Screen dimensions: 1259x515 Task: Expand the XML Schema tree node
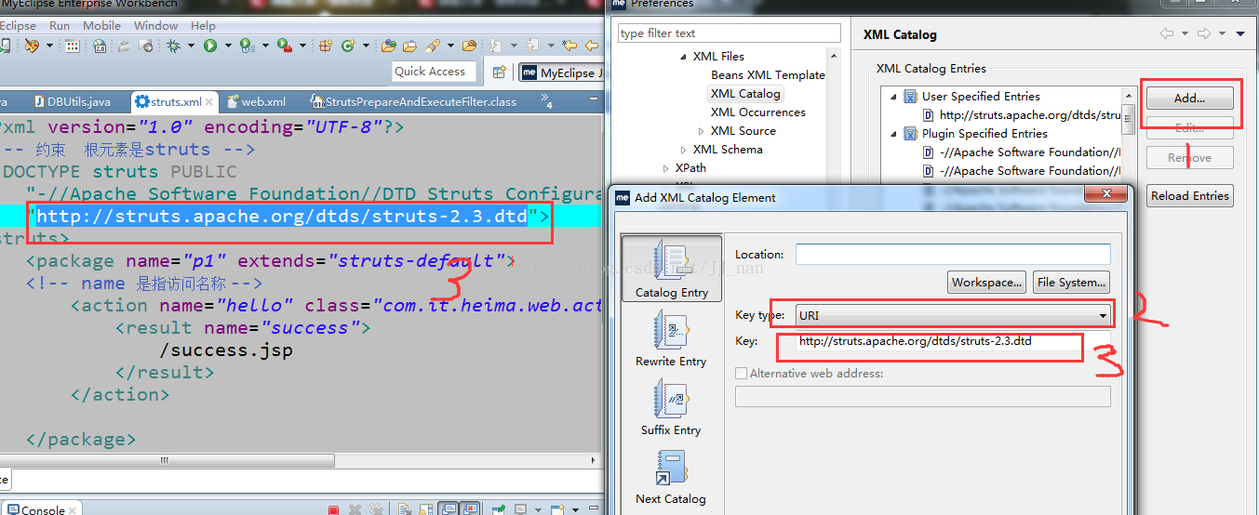684,150
